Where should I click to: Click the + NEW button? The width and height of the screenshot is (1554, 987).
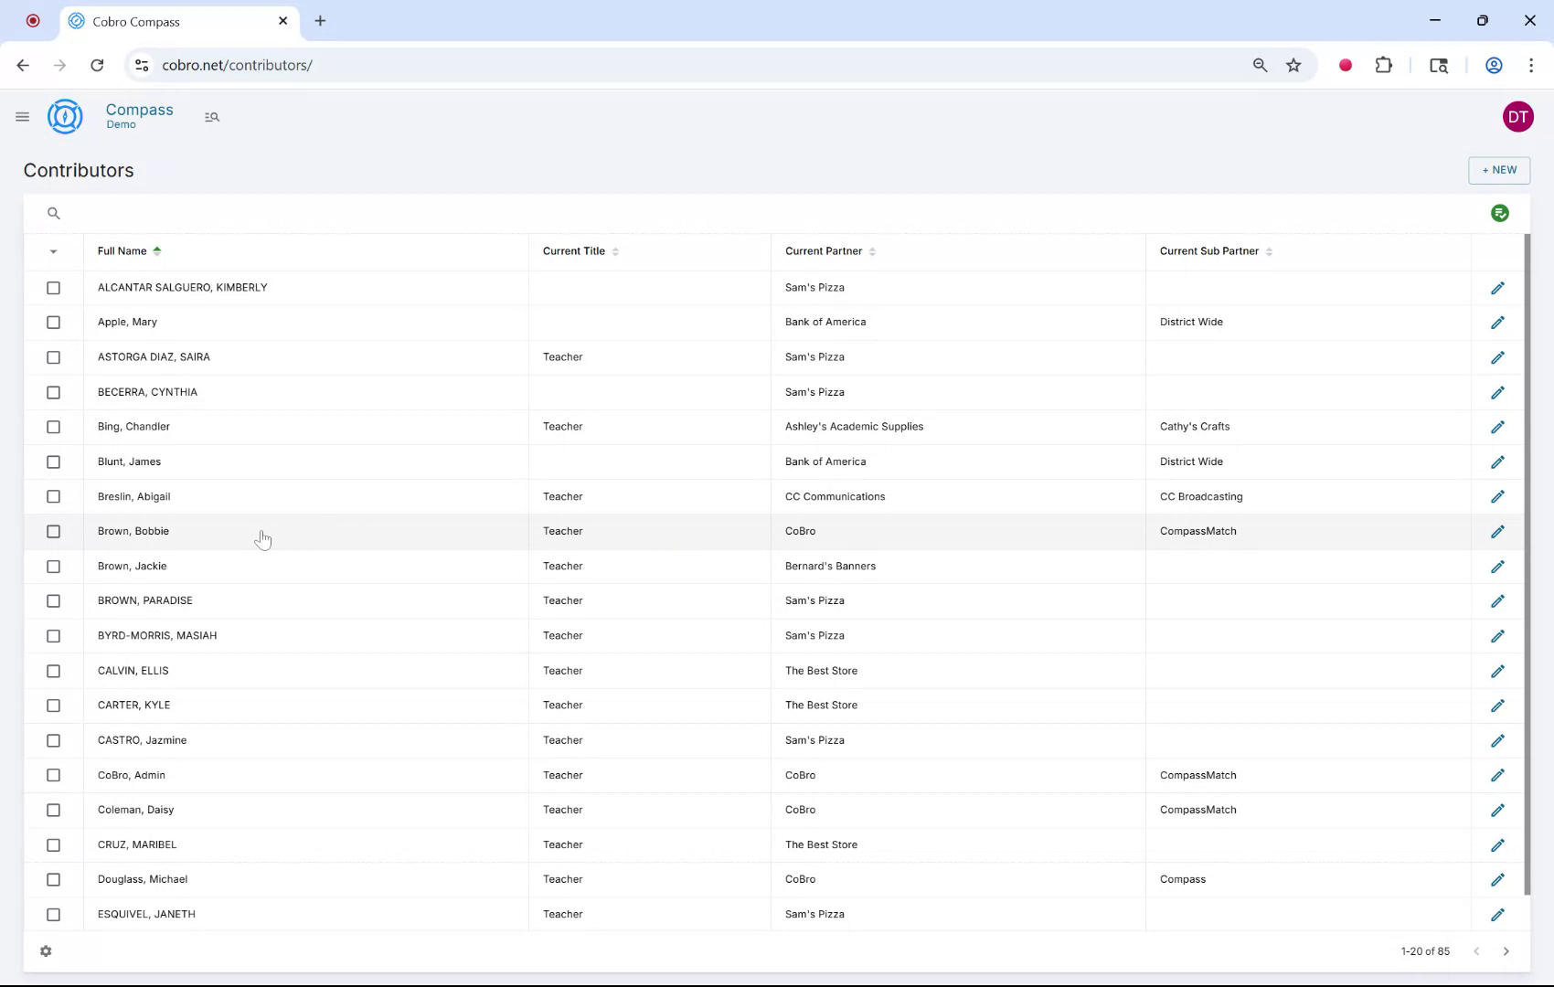pyautogui.click(x=1498, y=170)
